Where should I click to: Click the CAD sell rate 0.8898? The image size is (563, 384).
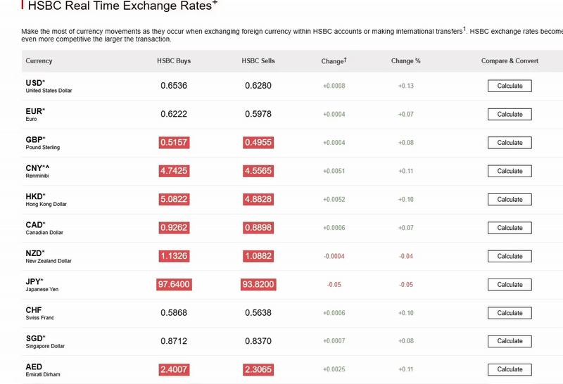pyautogui.click(x=258, y=227)
